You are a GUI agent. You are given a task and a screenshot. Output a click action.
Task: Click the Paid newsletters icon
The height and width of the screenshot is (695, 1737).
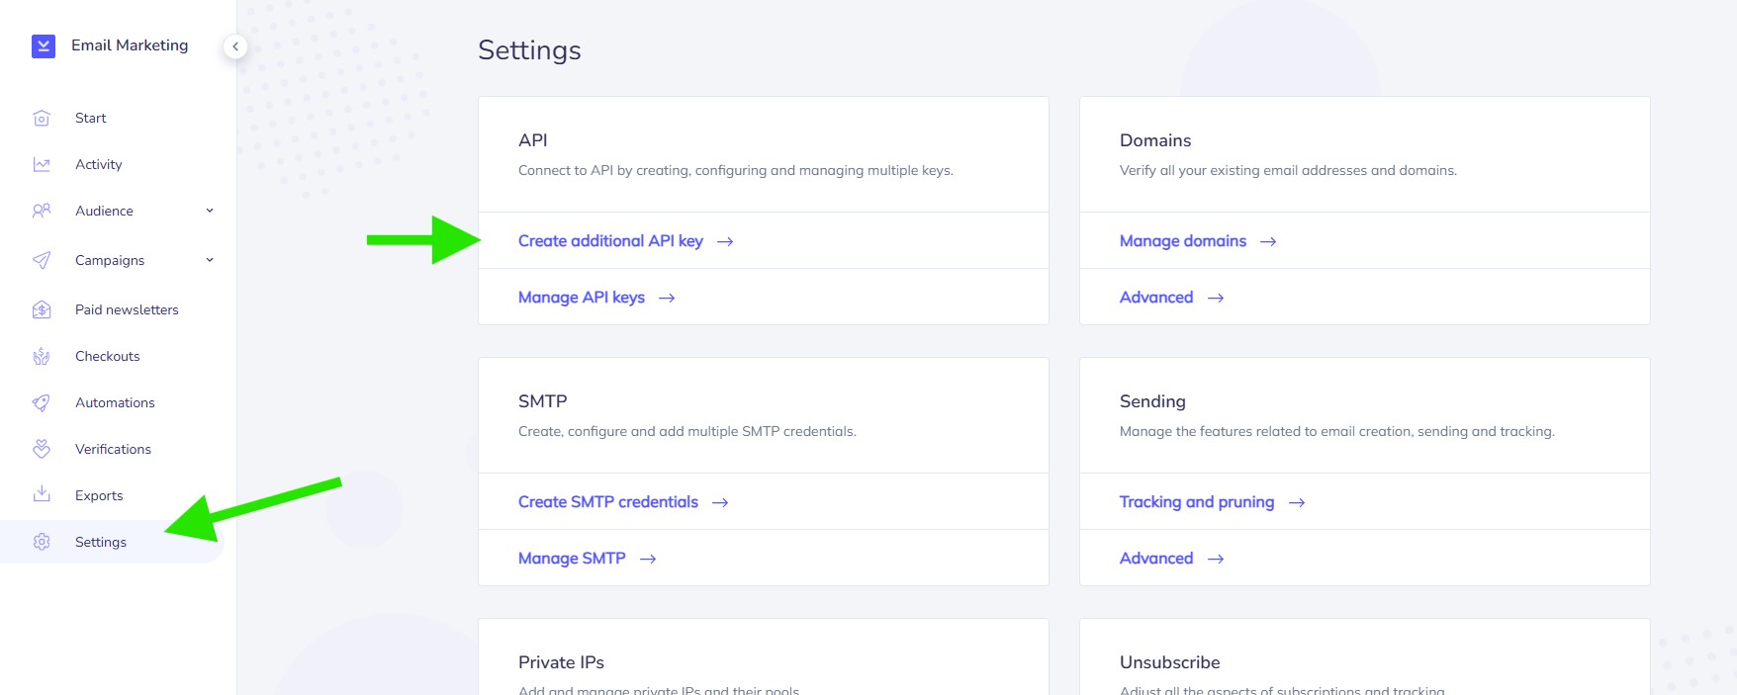42,310
